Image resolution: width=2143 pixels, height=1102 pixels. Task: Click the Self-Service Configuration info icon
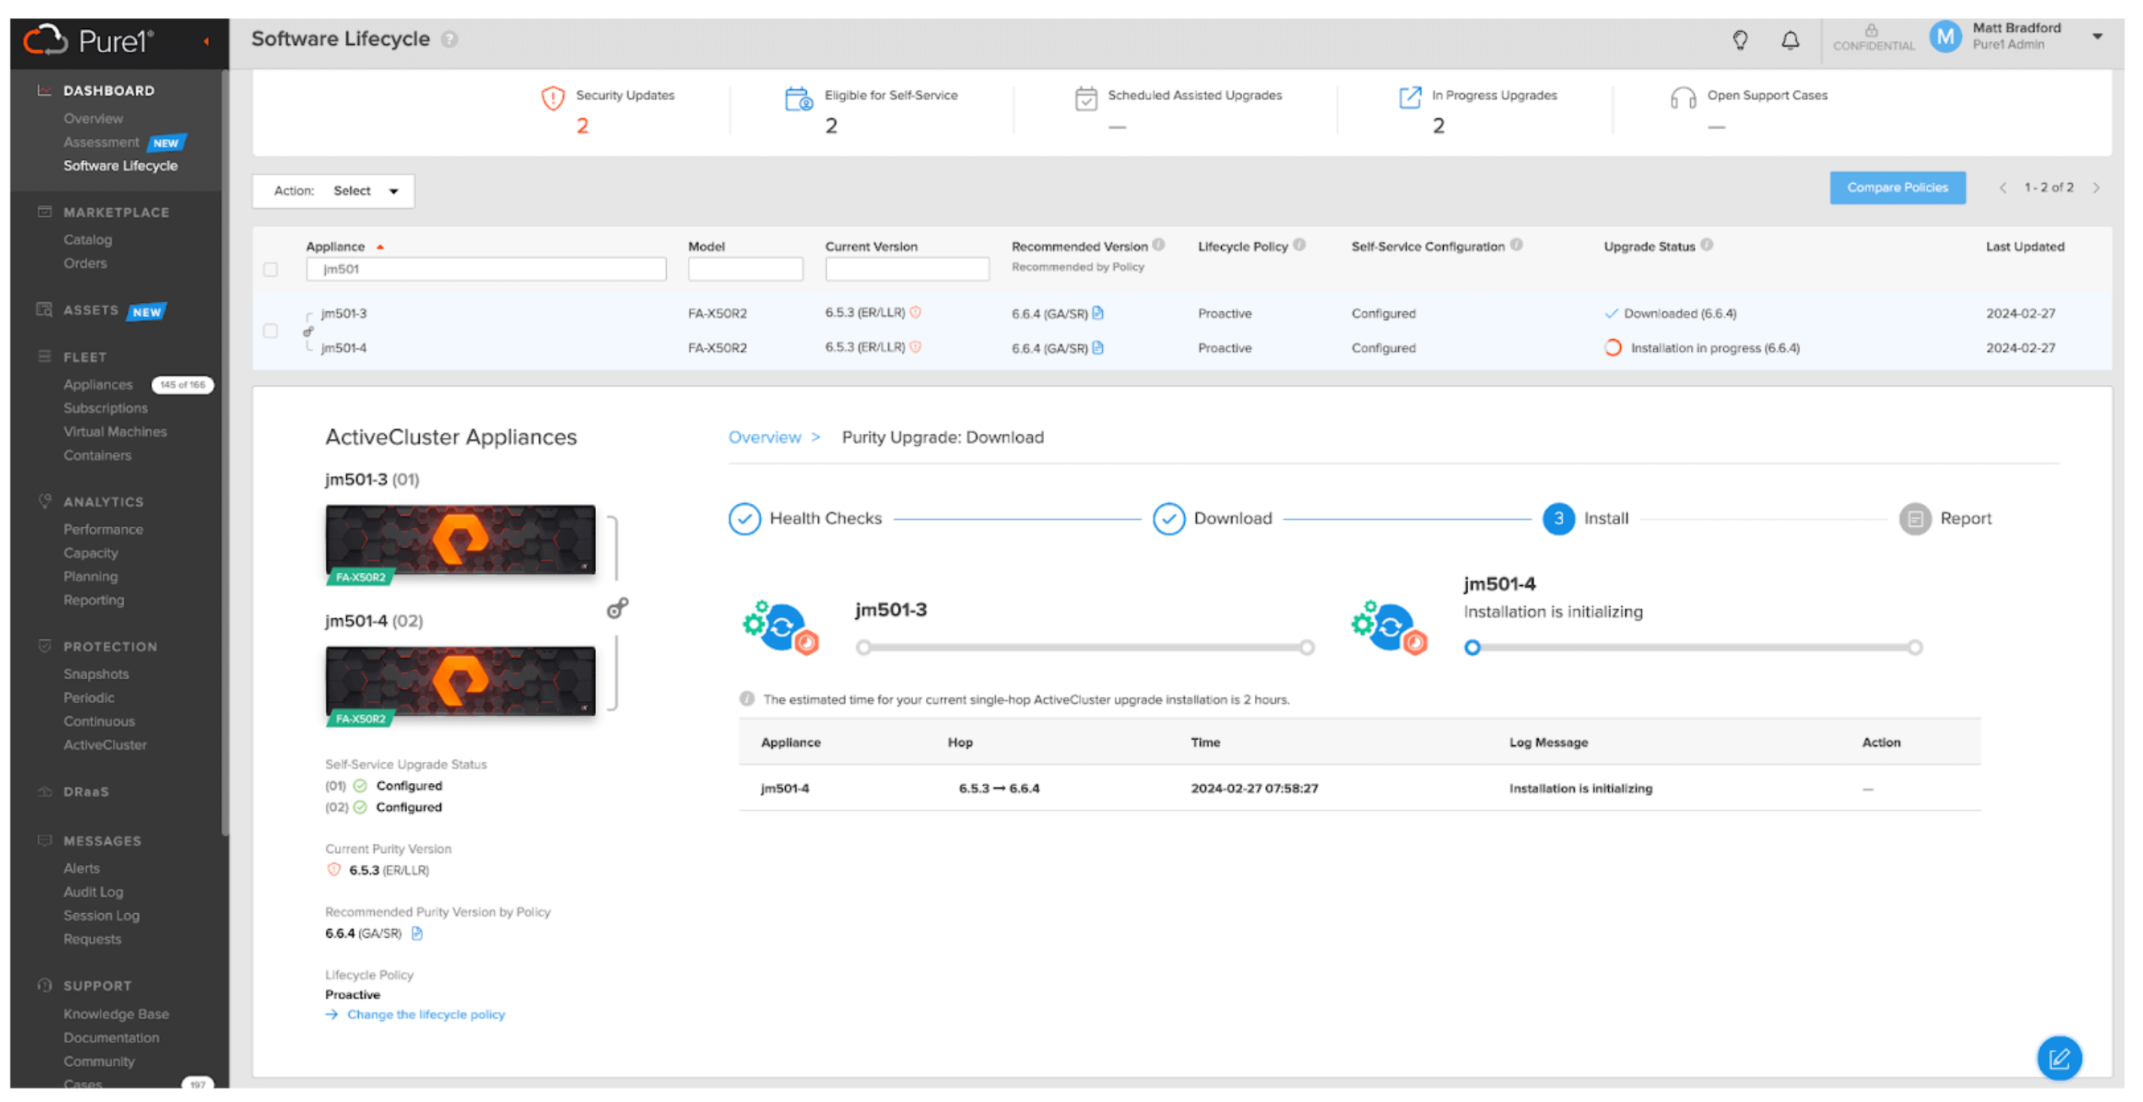[1516, 245]
